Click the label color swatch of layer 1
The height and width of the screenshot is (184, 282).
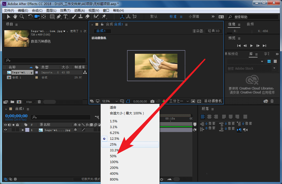pyautogui.click(x=27, y=130)
